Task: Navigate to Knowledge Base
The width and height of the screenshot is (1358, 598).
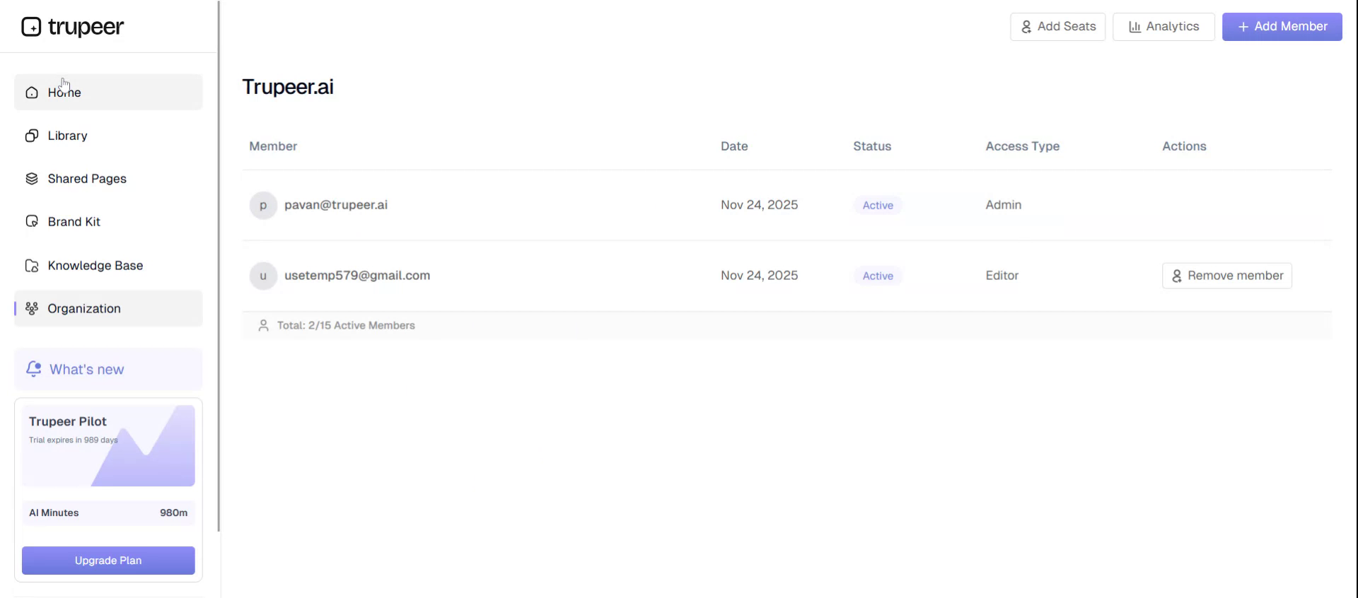Action: point(108,266)
